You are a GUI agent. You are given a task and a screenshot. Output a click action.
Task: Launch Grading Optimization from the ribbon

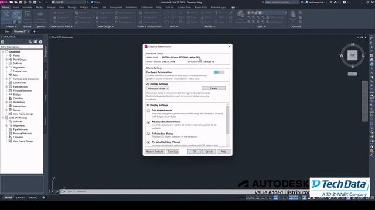click(x=40, y=17)
